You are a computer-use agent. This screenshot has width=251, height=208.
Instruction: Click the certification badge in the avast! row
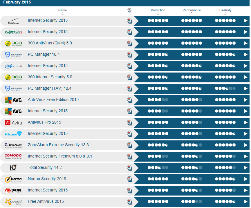(129, 202)
